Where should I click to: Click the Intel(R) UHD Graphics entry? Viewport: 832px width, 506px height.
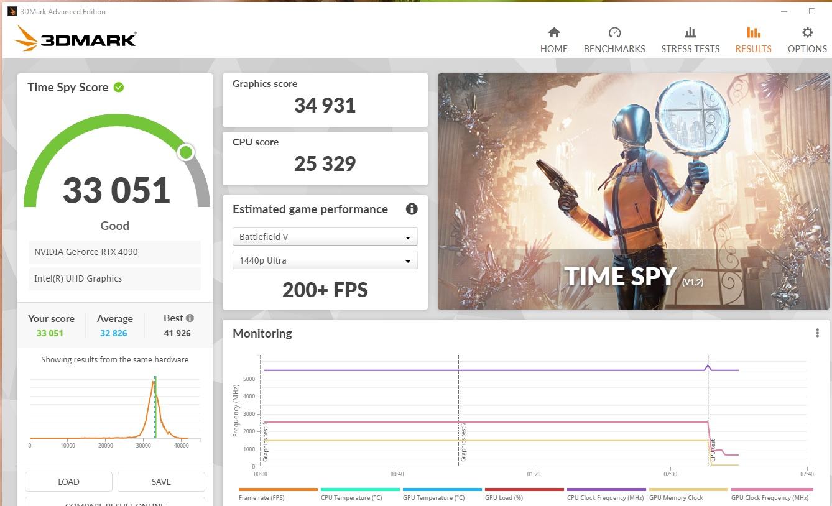coord(114,278)
